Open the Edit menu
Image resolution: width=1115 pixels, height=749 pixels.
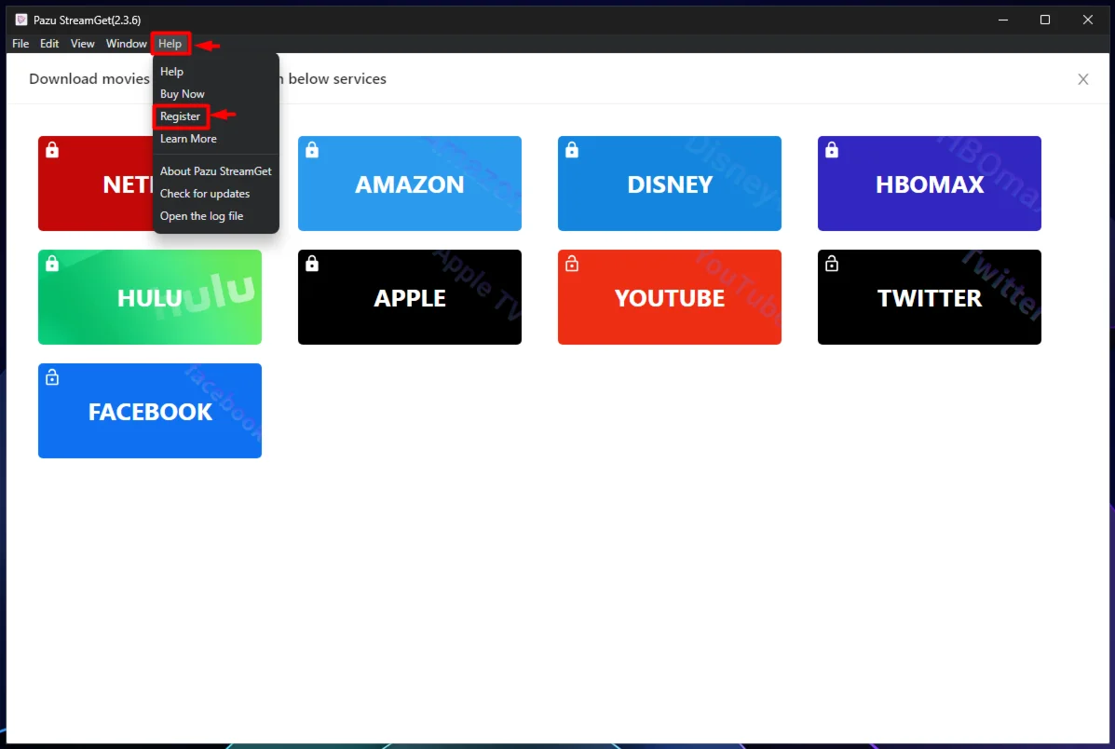(49, 44)
